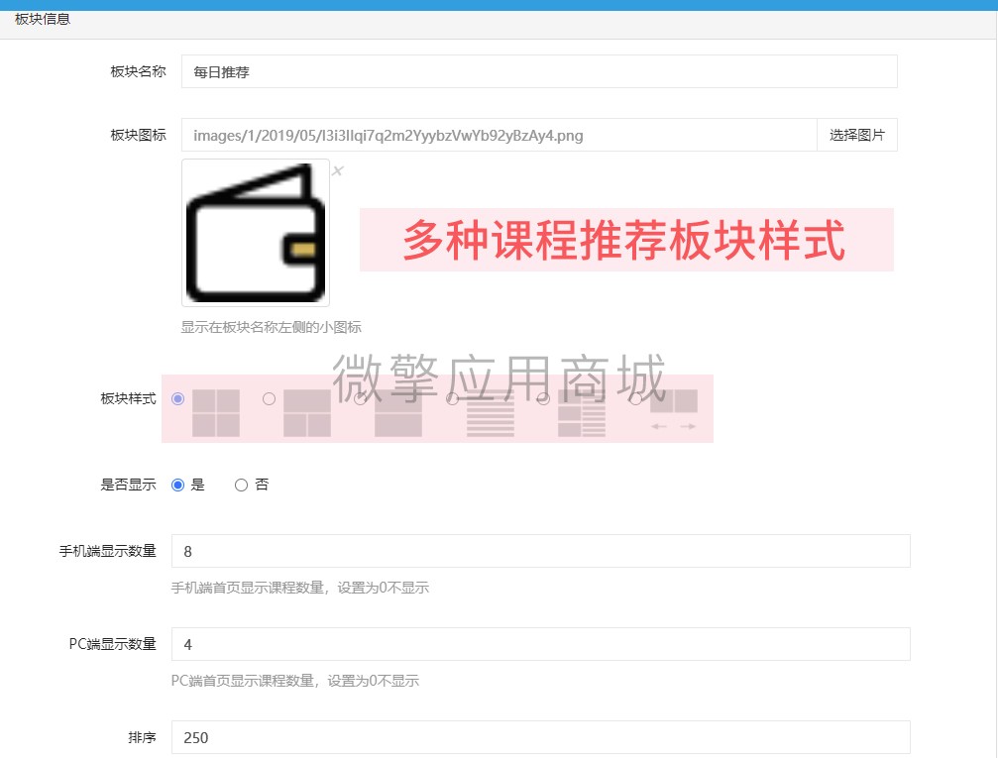998x758 pixels.
Task: Select the second 板块样式 radio button
Action: tap(270, 398)
